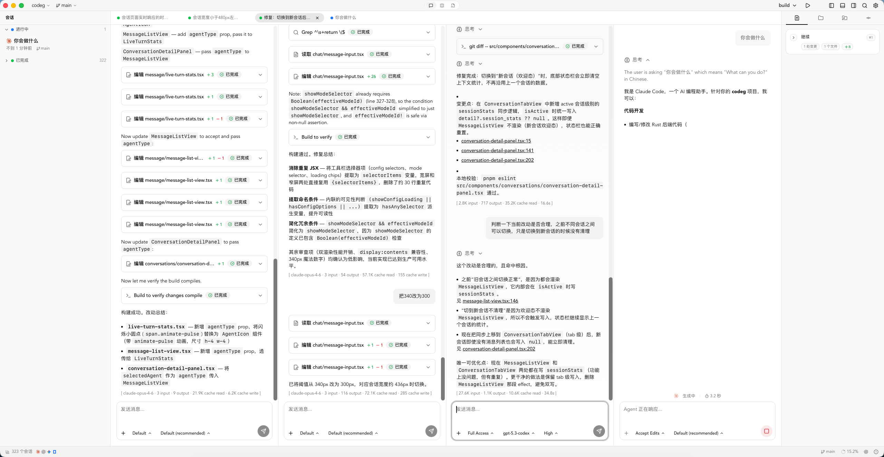The image size is (884, 457).
Task: Open the folder browser icon in right sidebar
Action: 821,18
